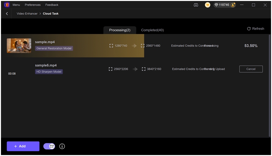272x156 pixels.
Task: Click the info icon beside email toggle
Action: tap(62, 146)
